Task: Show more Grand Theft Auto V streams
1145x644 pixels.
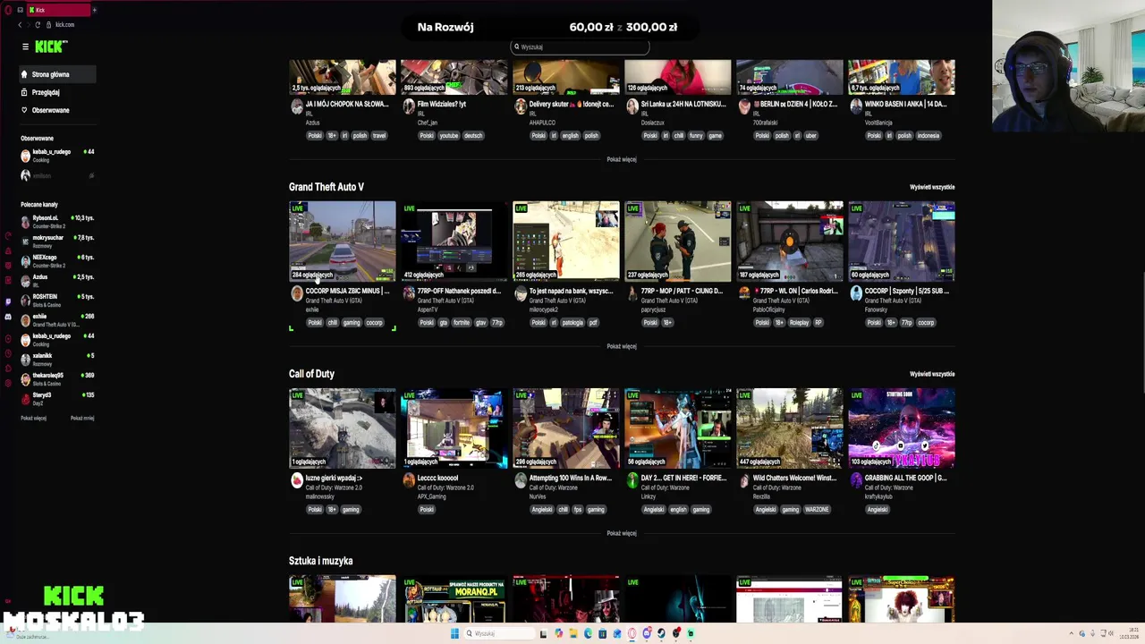Action: pyautogui.click(x=622, y=346)
